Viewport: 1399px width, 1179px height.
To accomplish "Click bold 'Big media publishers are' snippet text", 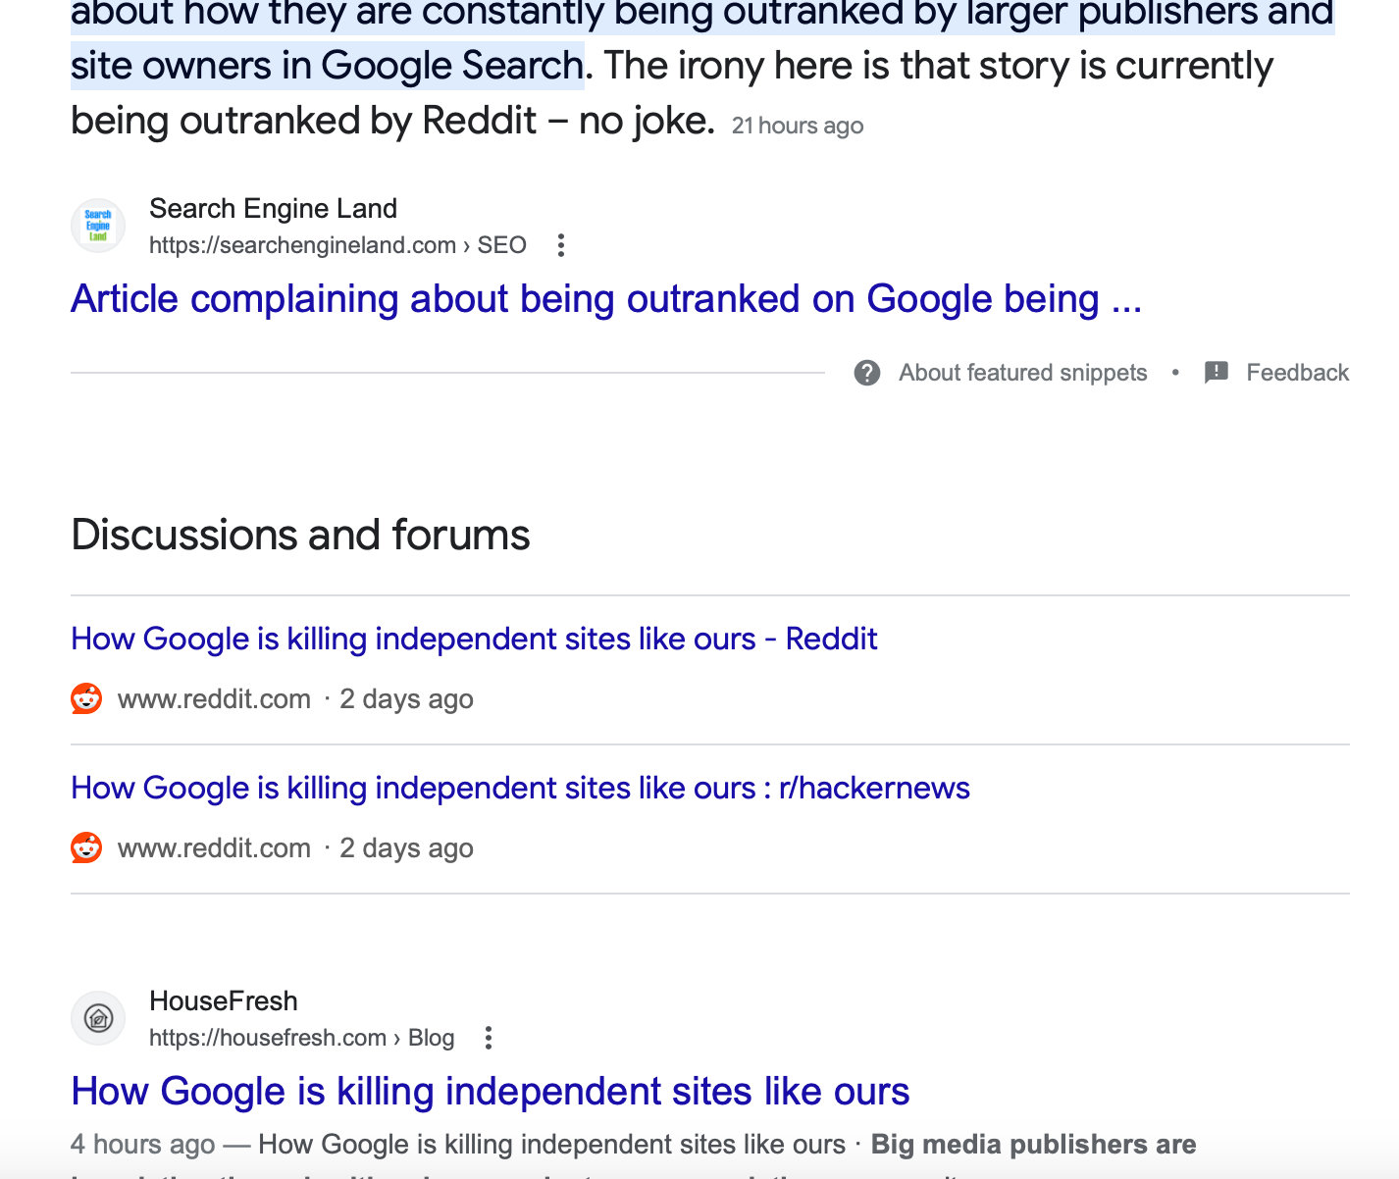I will click(1033, 1144).
